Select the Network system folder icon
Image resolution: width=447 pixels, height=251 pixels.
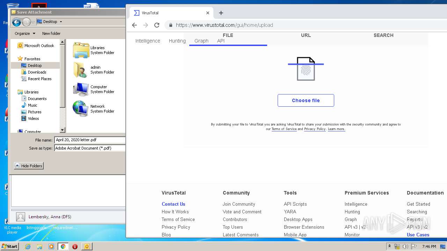click(81, 109)
